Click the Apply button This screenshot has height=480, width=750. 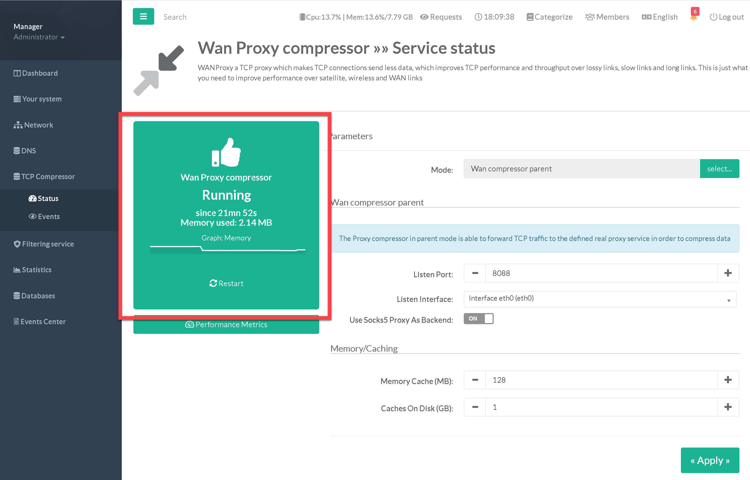pos(710,460)
